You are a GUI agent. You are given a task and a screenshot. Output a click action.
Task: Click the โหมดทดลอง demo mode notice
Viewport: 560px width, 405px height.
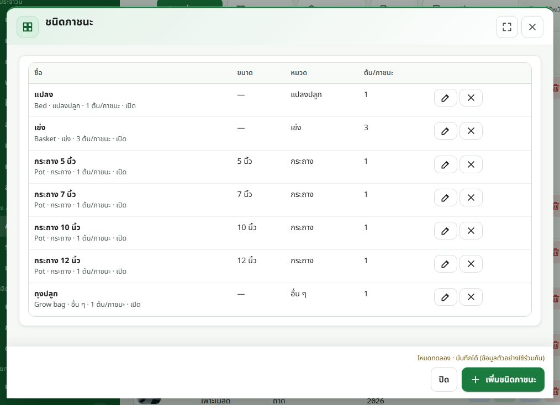coord(480,358)
